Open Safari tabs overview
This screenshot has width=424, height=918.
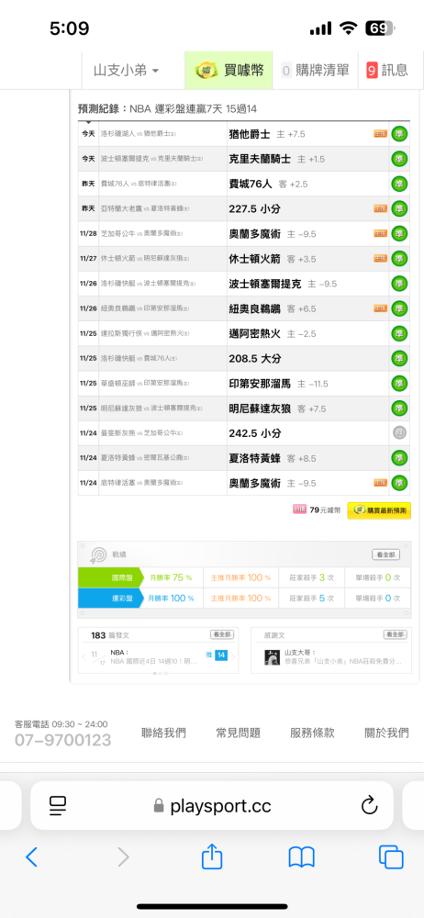click(391, 857)
